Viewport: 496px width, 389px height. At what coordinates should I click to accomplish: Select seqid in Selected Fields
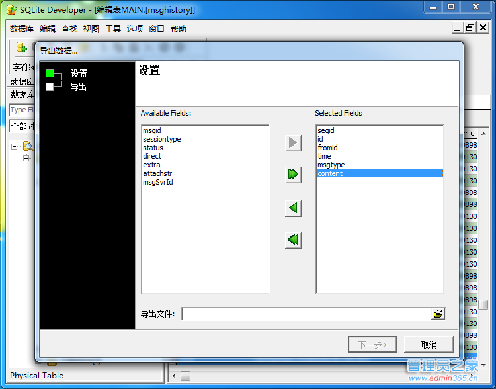380,130
